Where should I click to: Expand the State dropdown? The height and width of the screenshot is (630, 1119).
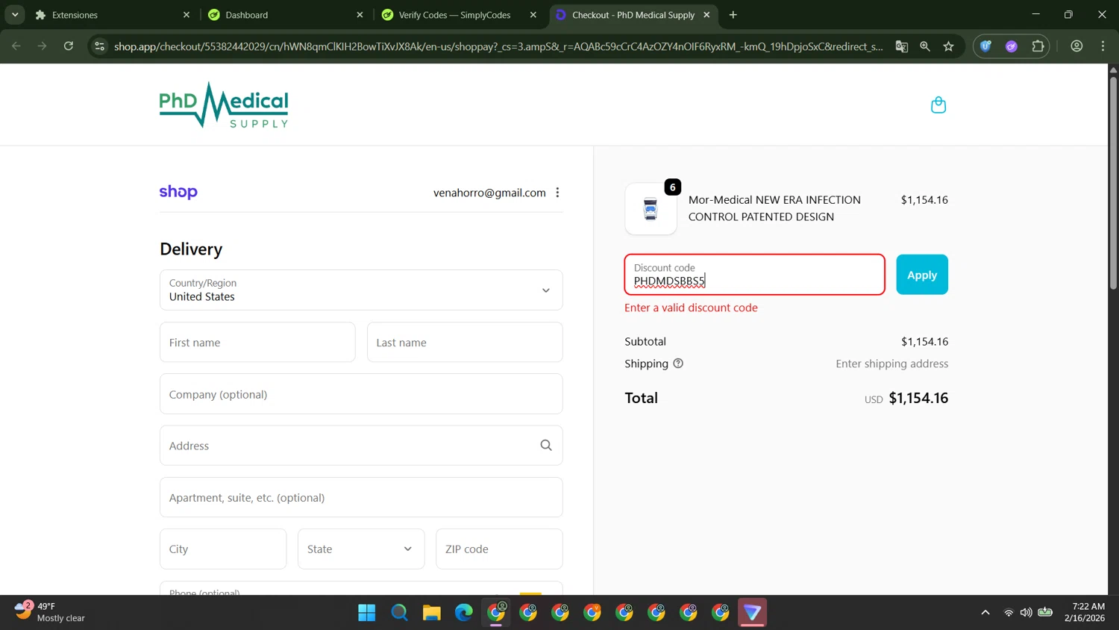(x=361, y=549)
